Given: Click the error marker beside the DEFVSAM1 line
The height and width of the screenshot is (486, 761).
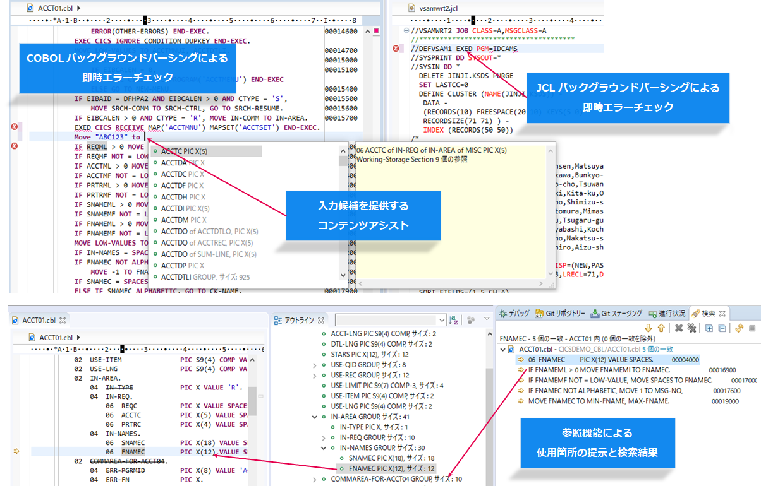Looking at the screenshot, I should (396, 49).
